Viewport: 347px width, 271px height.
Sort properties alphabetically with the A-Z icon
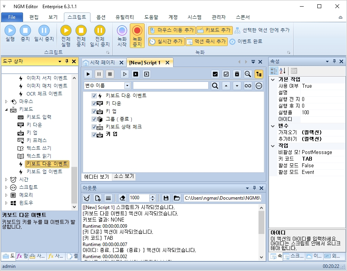click(x=282, y=71)
